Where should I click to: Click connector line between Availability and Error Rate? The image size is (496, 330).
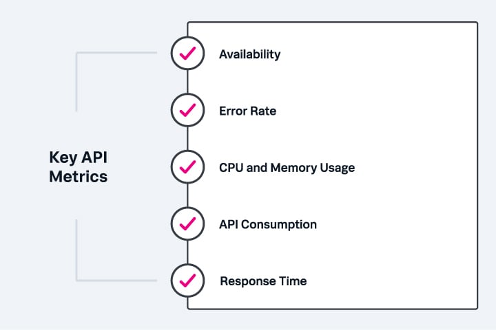click(187, 82)
